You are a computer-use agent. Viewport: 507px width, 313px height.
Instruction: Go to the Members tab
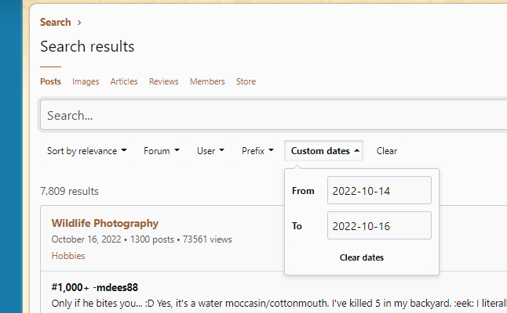[207, 81]
